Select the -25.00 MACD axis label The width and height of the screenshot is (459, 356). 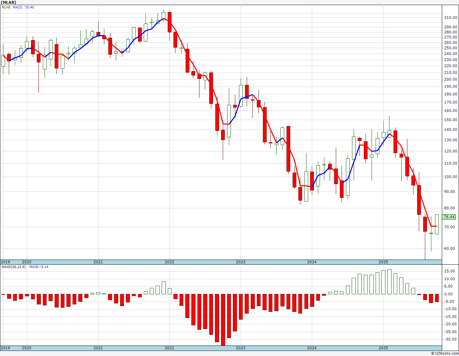450,332
